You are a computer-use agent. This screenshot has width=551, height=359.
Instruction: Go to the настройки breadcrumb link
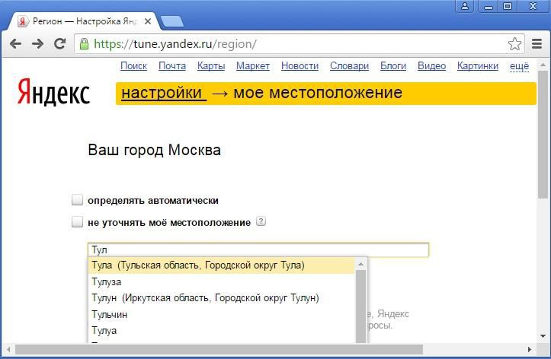[x=164, y=93]
